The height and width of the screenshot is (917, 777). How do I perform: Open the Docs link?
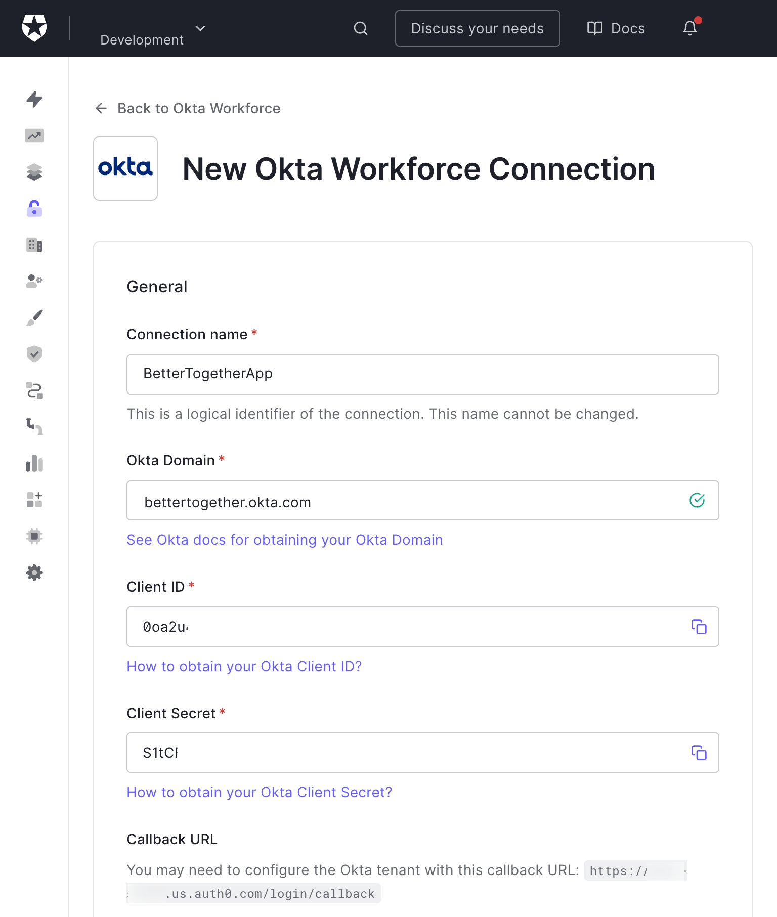pyautogui.click(x=616, y=28)
